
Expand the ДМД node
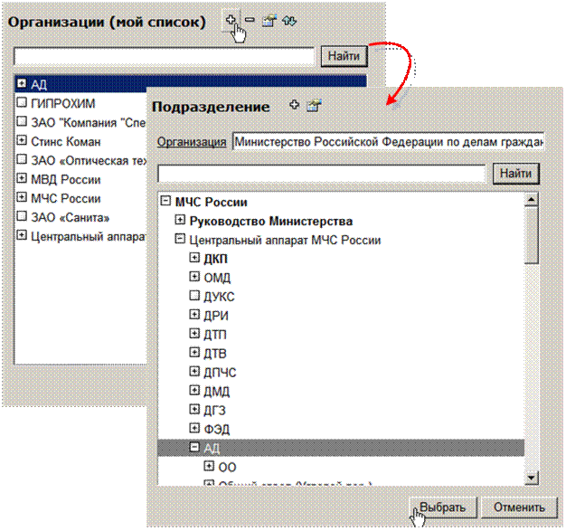point(194,390)
